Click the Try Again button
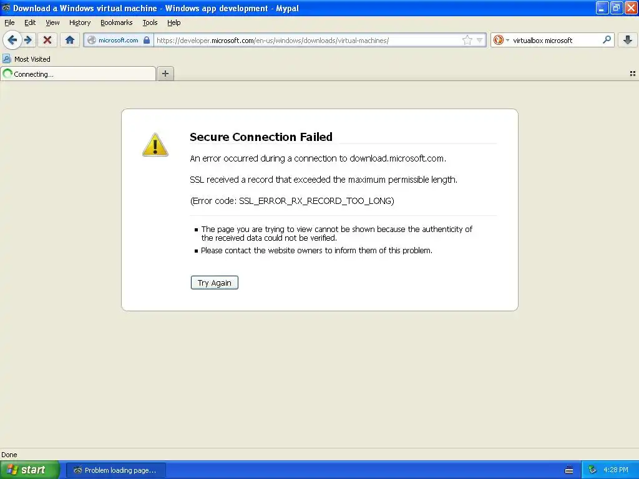This screenshot has height=479, width=639. point(215,283)
